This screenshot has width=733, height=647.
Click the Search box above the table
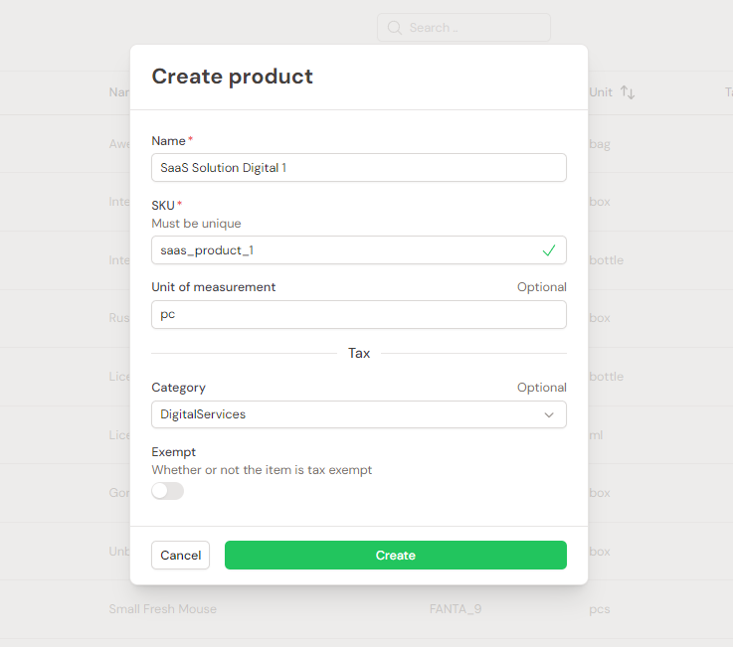463,28
